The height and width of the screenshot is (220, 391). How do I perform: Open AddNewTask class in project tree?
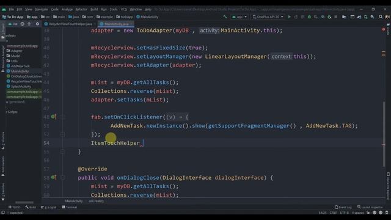pos(18,66)
